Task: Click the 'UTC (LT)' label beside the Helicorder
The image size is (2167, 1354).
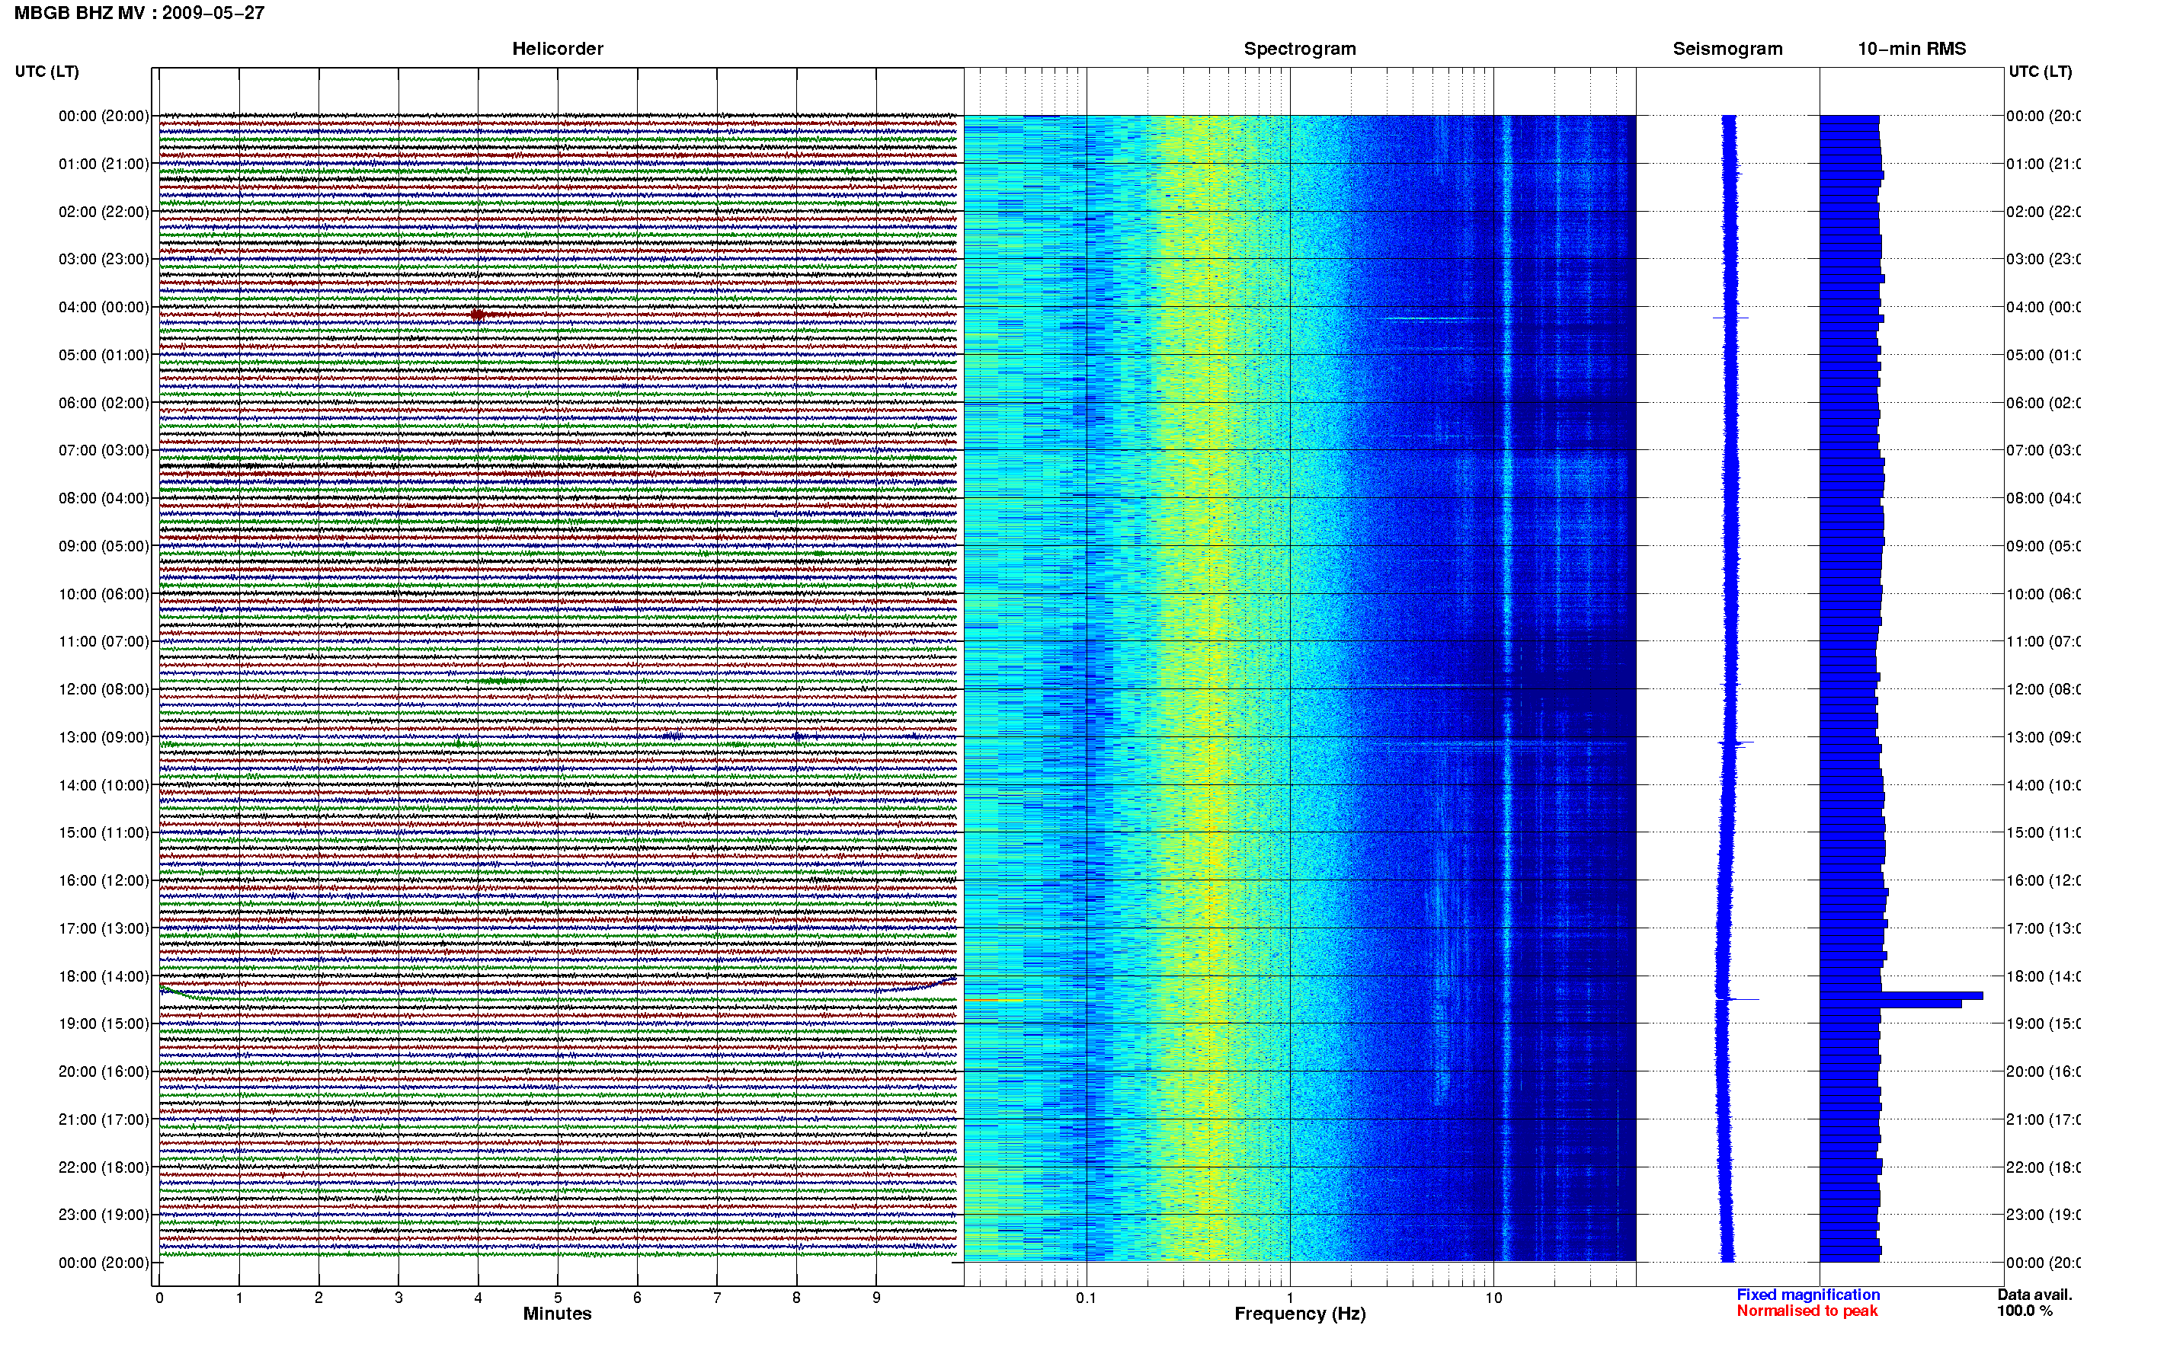Action: coord(46,72)
